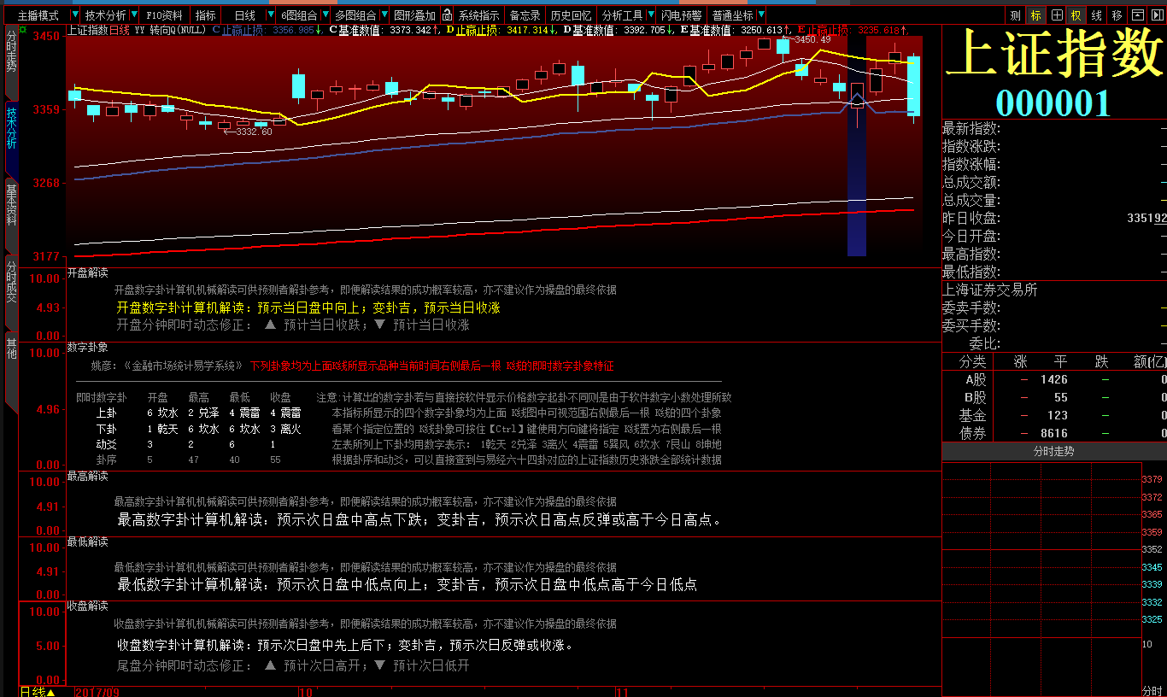Toggle the 标 marker button
Image resolution: width=1167 pixels, height=697 pixels.
point(1035,15)
